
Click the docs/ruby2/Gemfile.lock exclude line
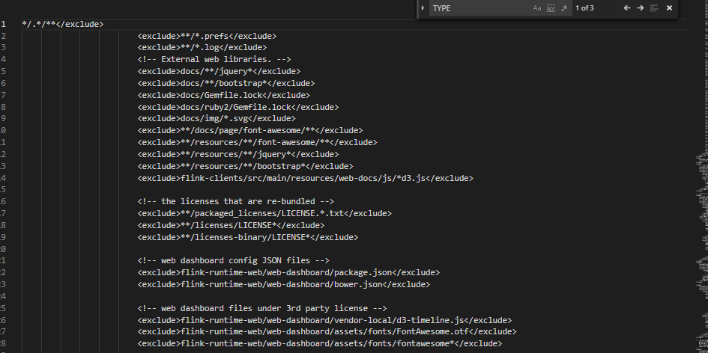pyautogui.click(x=238, y=107)
